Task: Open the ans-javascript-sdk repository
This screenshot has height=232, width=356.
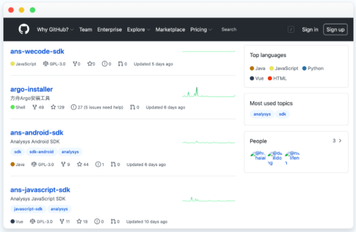Action: click(40, 190)
